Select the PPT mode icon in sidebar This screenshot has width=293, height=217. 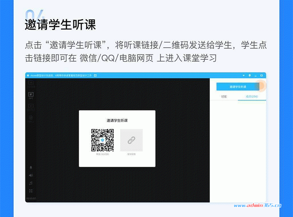point(31,95)
